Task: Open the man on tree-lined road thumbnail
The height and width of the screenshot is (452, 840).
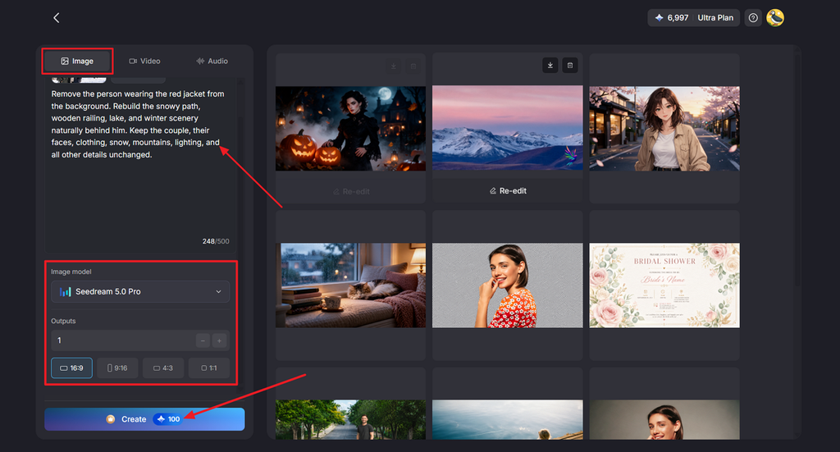Action: 351,420
